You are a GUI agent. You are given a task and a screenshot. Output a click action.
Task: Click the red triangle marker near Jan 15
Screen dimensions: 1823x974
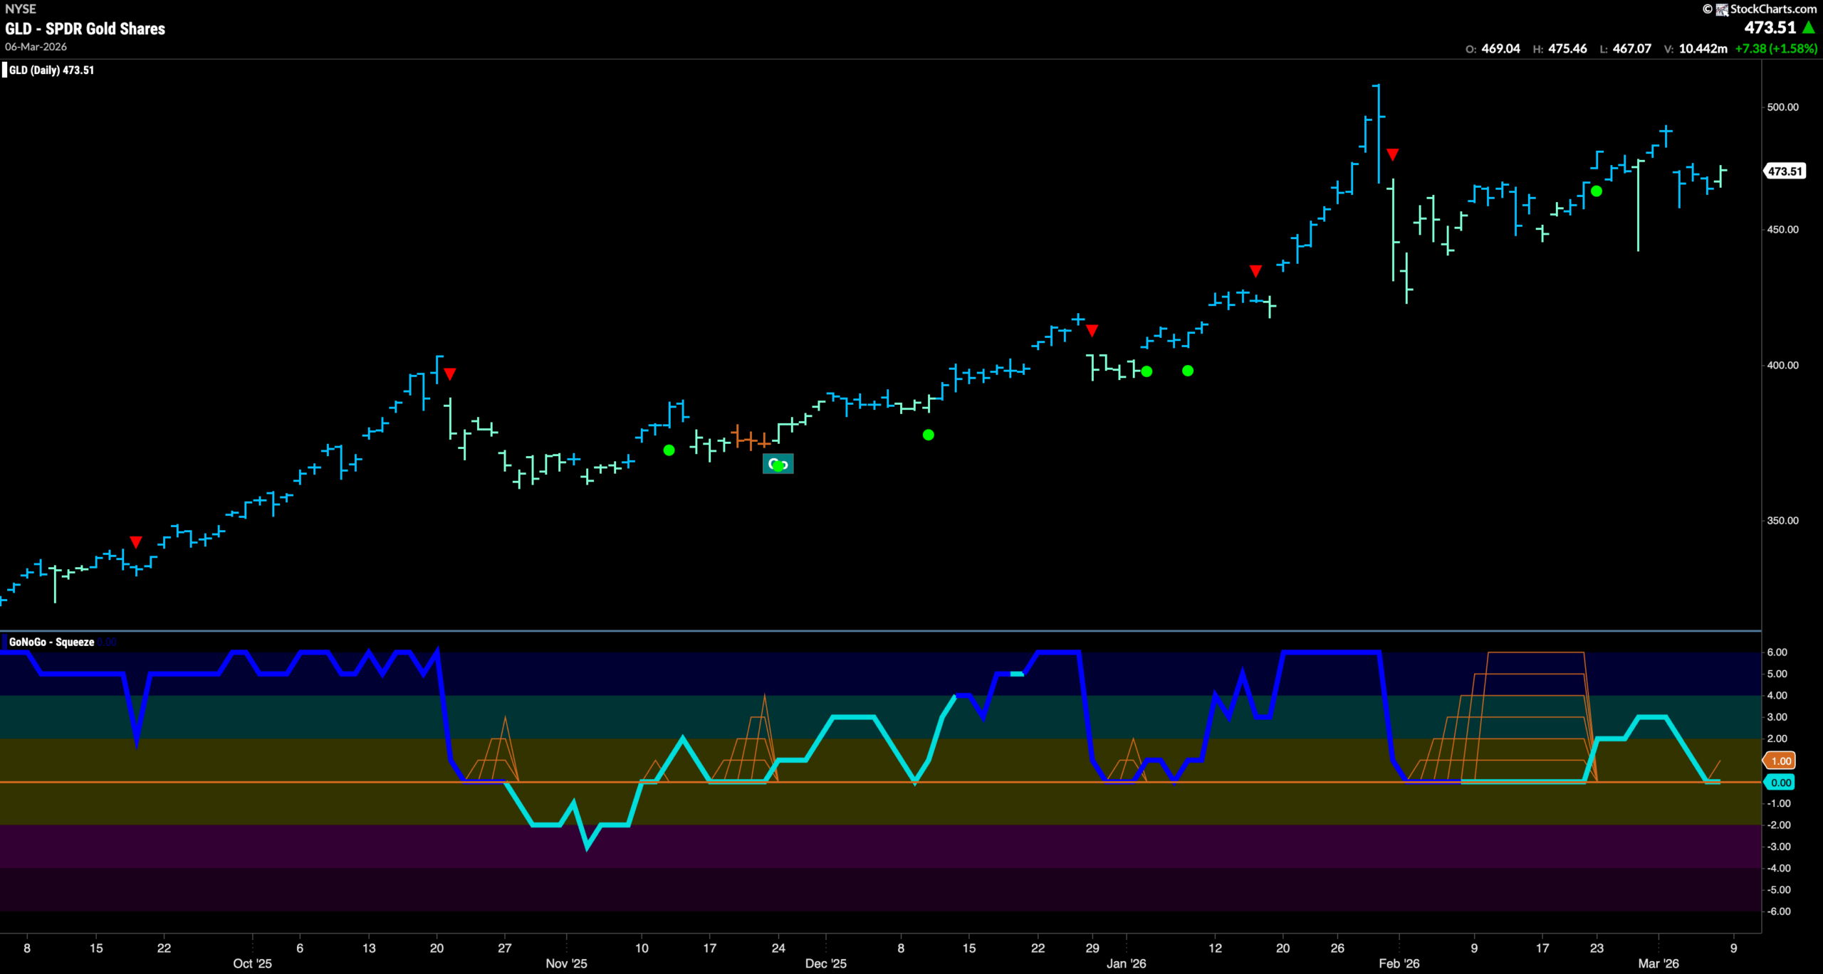click(1255, 271)
